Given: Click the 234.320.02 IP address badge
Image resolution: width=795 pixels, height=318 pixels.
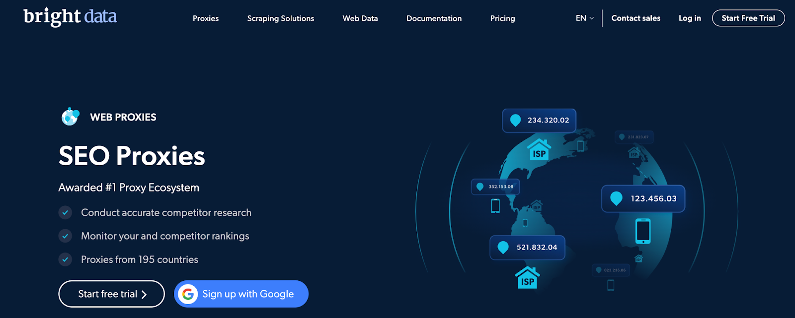Looking at the screenshot, I should [539, 121].
